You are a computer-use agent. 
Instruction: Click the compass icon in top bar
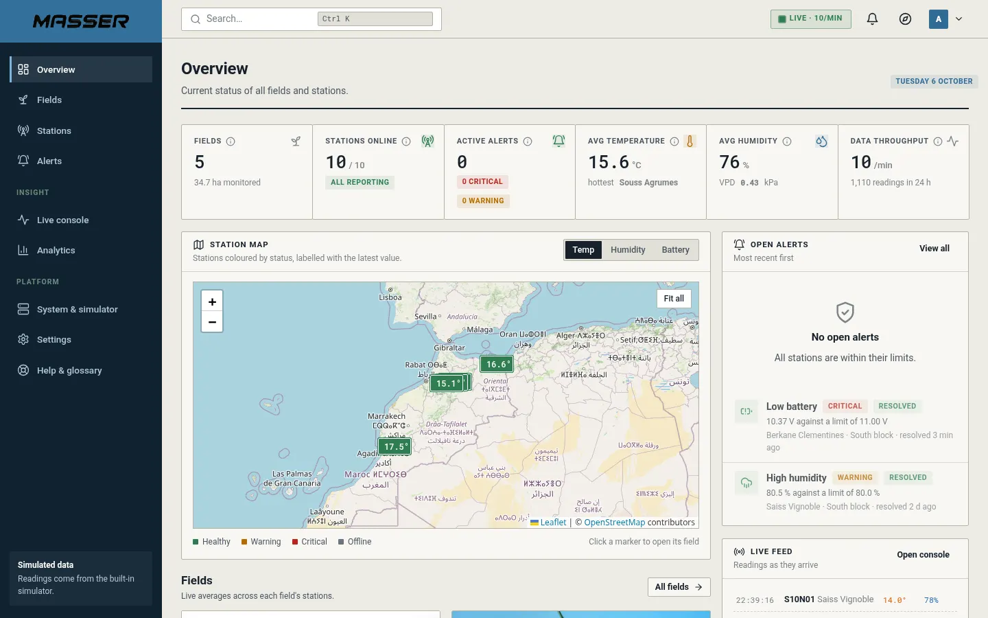click(905, 19)
